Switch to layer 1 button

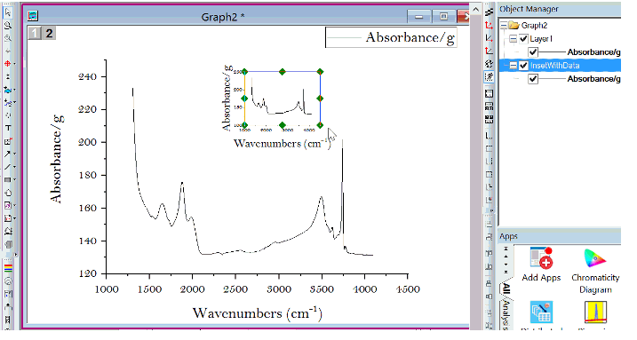coord(35,33)
